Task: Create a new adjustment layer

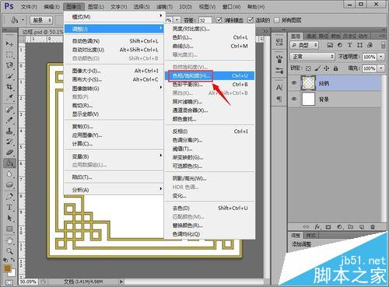Action: [x=340, y=227]
